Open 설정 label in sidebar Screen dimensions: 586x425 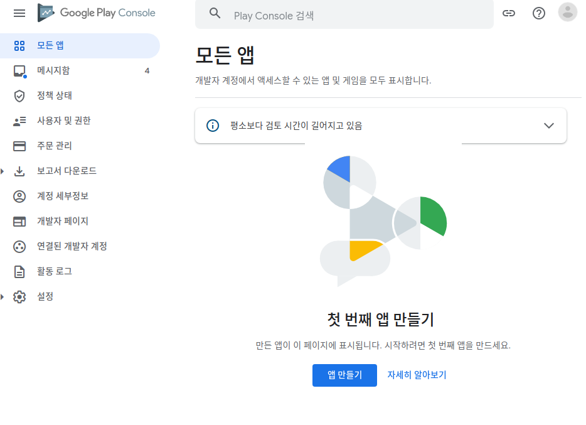tap(45, 296)
